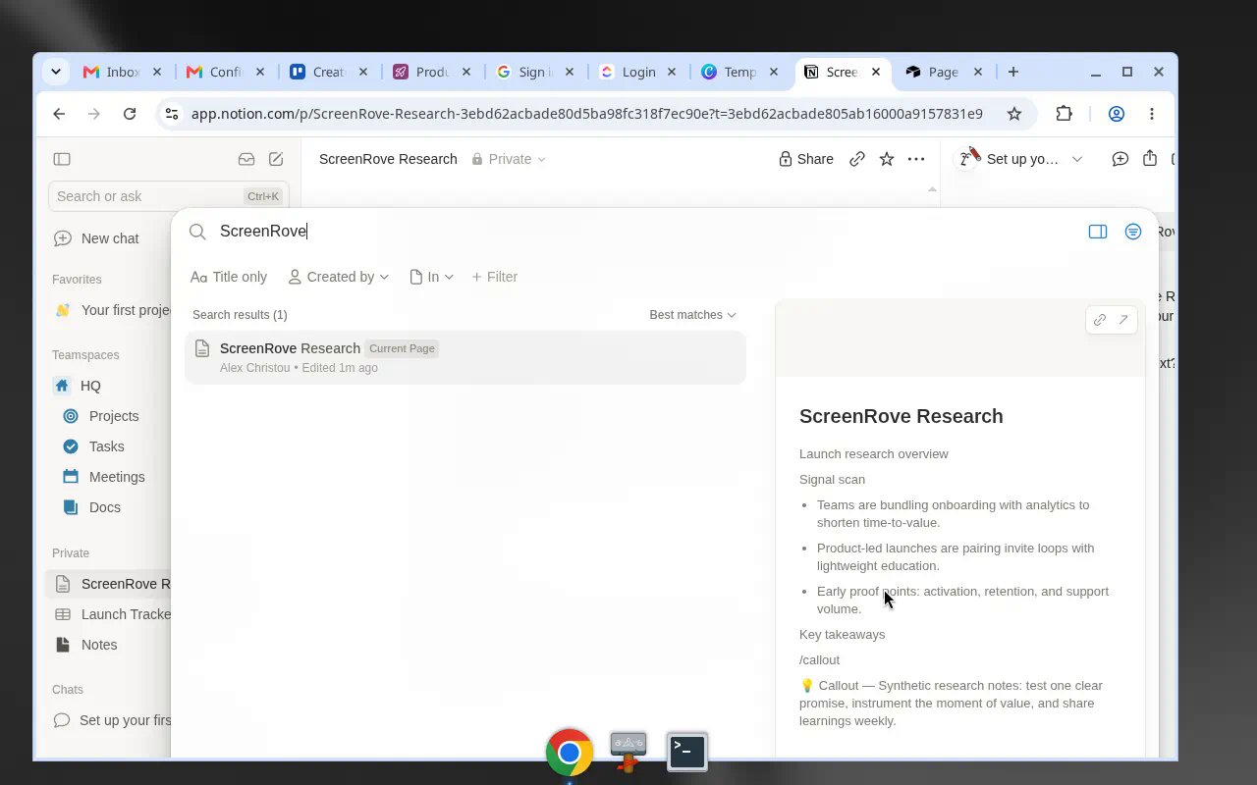Open the New chat item
Screen dimensions: 1257x785
110,238
